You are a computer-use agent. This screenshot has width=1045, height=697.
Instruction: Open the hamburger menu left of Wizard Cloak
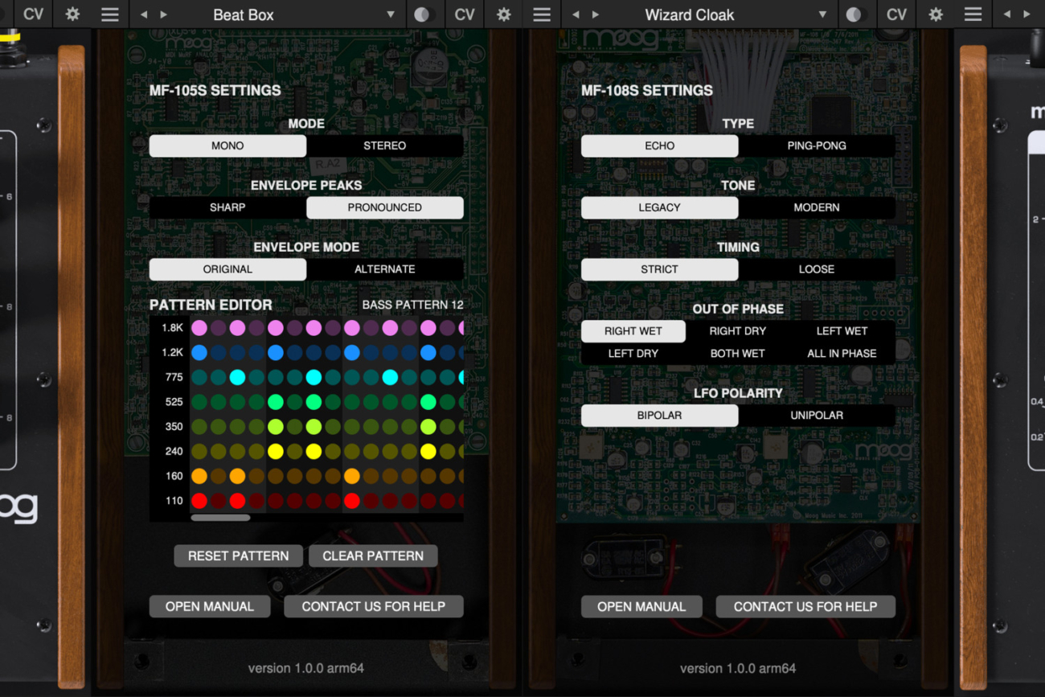coord(542,14)
